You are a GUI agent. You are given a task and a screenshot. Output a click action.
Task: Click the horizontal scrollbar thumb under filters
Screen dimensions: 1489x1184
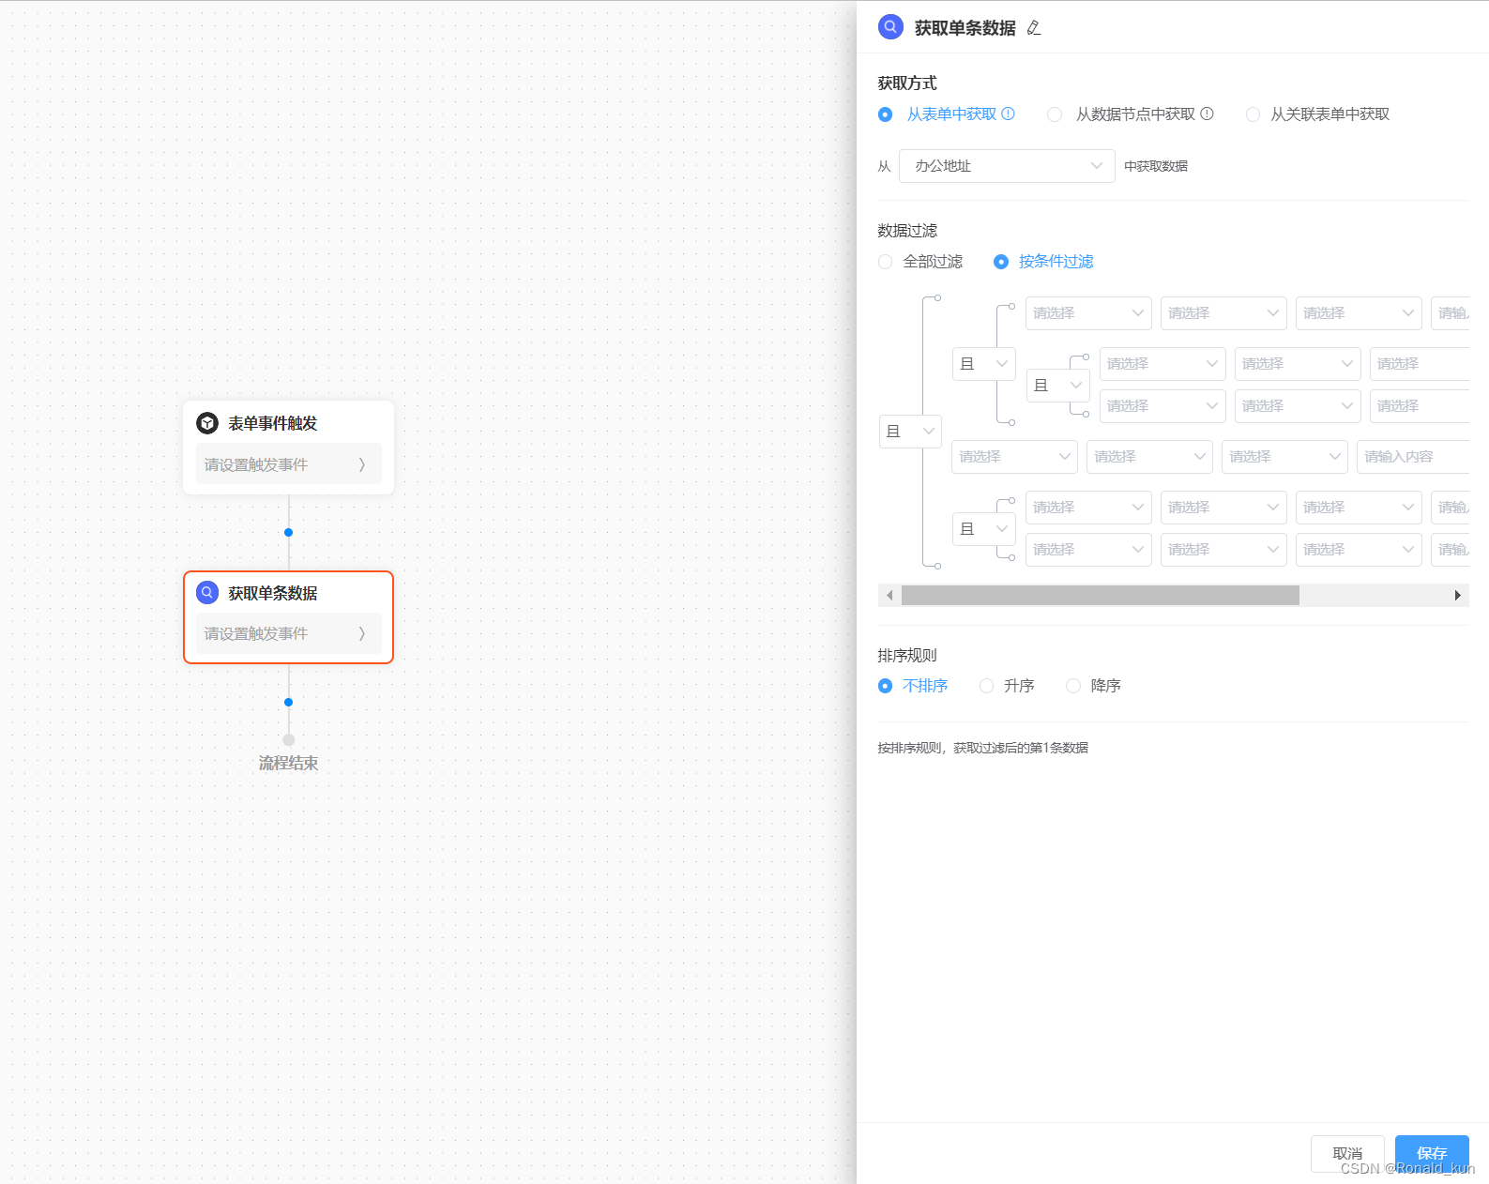[1100, 595]
